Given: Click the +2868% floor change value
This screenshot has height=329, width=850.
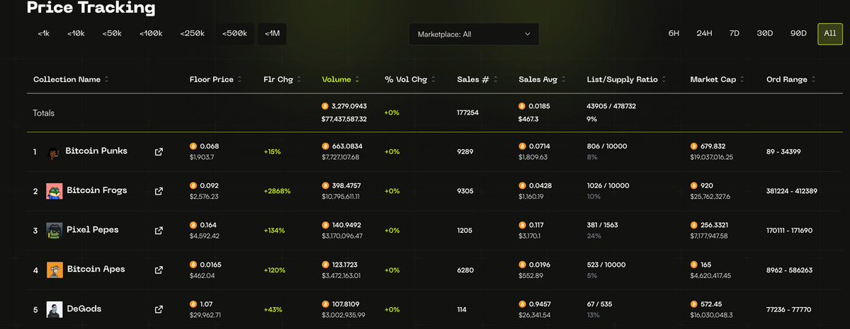Looking at the screenshot, I should click(x=277, y=191).
